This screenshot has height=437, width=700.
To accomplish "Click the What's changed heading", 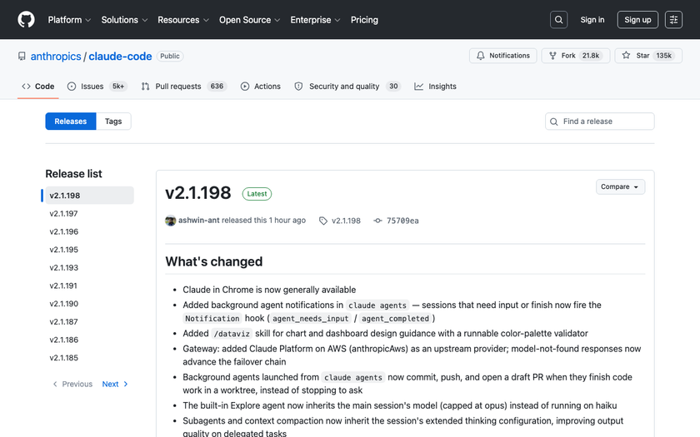I will 214,261.
